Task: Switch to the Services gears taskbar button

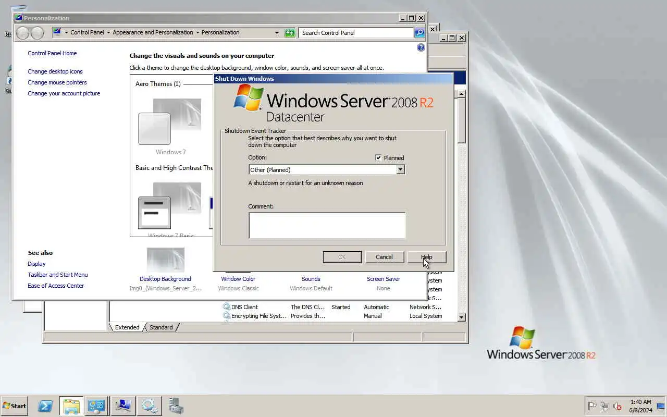Action: pyautogui.click(x=149, y=406)
